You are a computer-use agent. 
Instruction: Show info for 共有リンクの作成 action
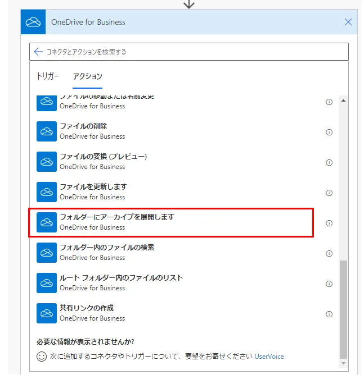(329, 314)
